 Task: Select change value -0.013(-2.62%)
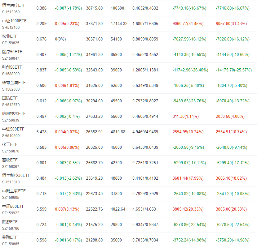coord(69,178)
